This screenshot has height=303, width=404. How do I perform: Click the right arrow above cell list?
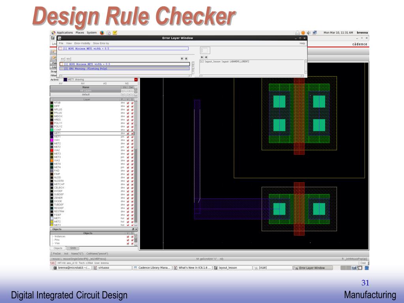206,57
